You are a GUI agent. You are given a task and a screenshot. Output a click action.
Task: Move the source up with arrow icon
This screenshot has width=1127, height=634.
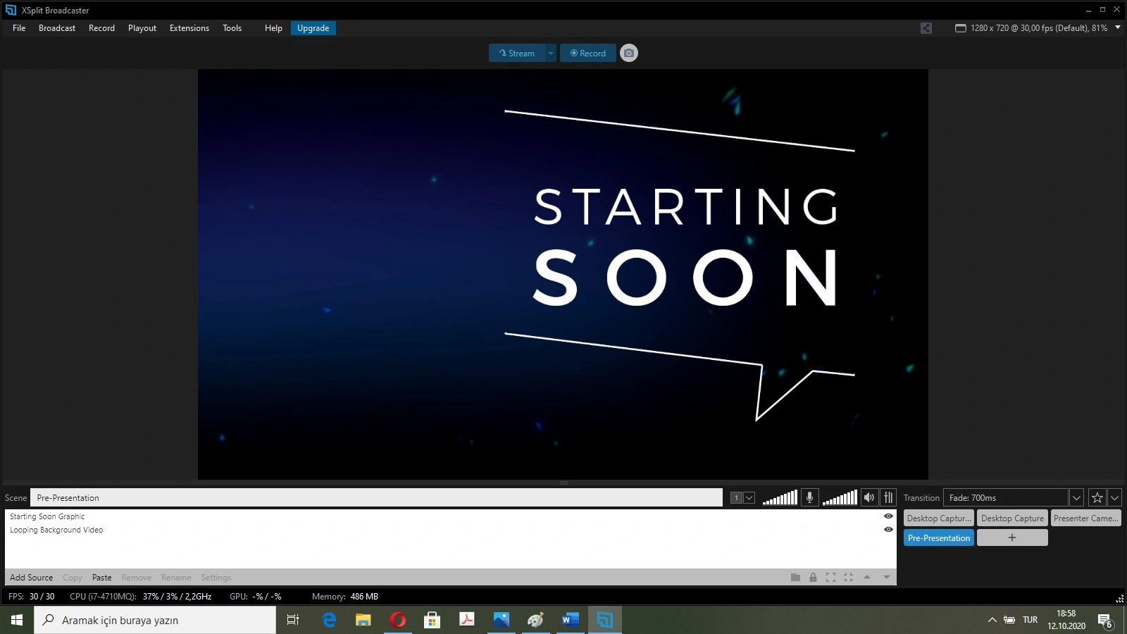[867, 578]
